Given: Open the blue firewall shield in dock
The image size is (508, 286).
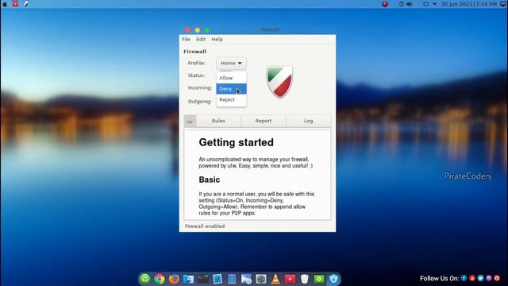Looking at the screenshot, I should (x=333, y=279).
